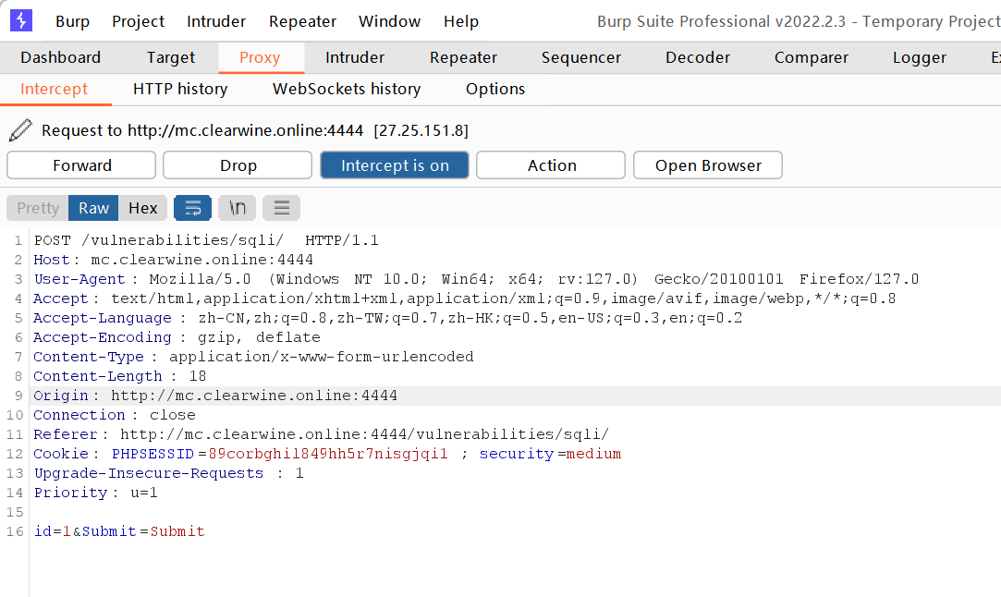Click the Accept-Language header line
Image resolution: width=1001 pixels, height=597 pixels.
click(388, 318)
